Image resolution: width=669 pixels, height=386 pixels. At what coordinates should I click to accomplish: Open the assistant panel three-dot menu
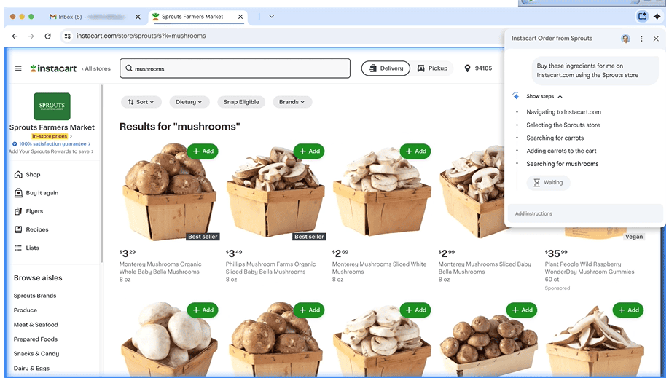[641, 39]
